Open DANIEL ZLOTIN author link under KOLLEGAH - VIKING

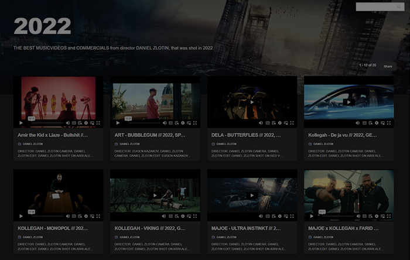tap(129, 237)
